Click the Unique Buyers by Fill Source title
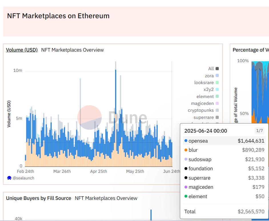The width and height of the screenshot is (269, 221). tap(39, 198)
